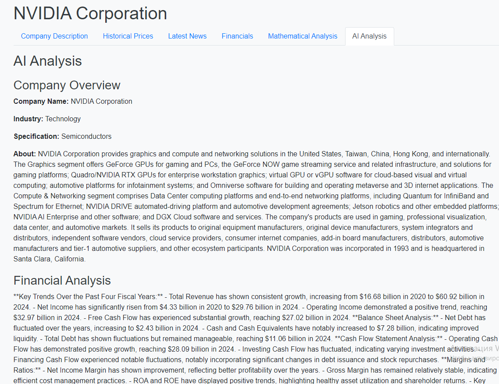Click the 'Balance Sheet Analysis' text

(x=395, y=317)
